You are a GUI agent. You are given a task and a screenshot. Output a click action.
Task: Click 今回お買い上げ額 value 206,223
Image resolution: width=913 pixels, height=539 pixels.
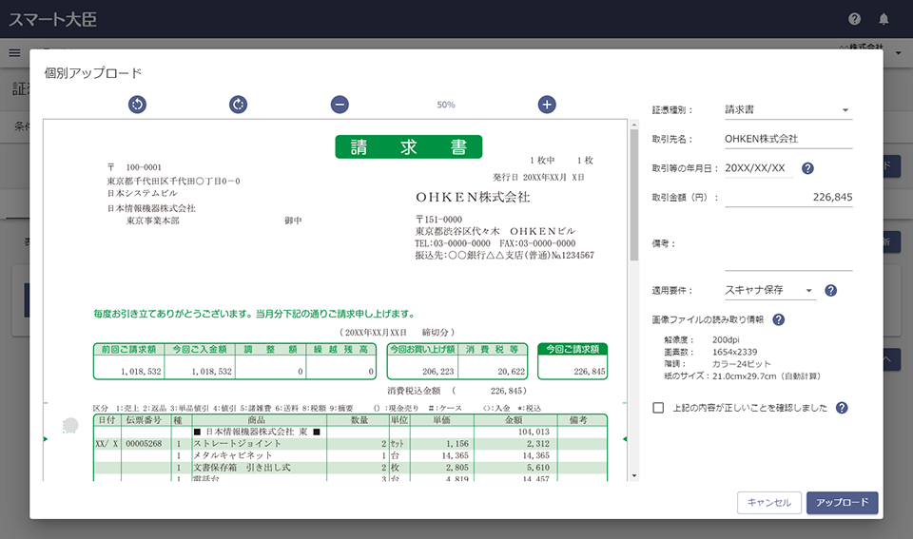437,372
